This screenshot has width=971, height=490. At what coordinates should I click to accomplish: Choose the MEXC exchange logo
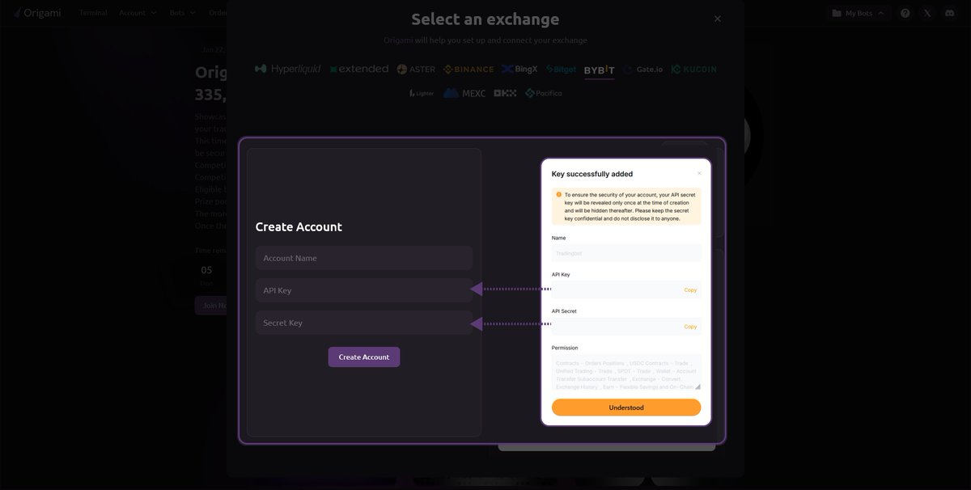(467, 93)
